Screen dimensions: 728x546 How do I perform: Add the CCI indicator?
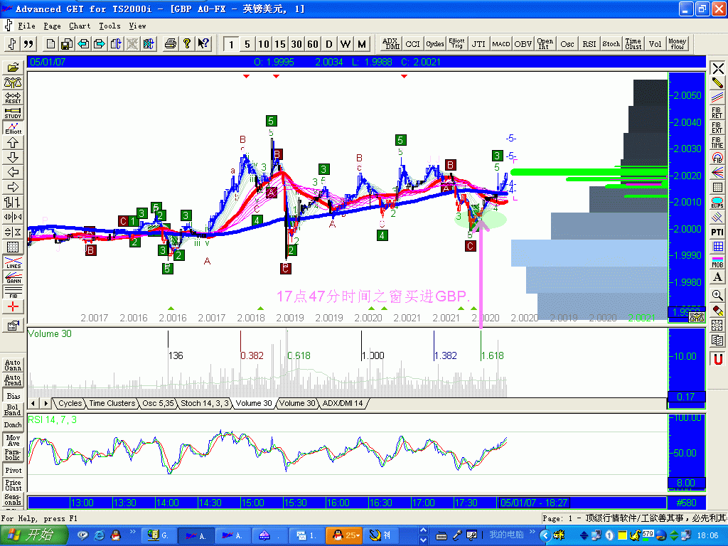412,44
